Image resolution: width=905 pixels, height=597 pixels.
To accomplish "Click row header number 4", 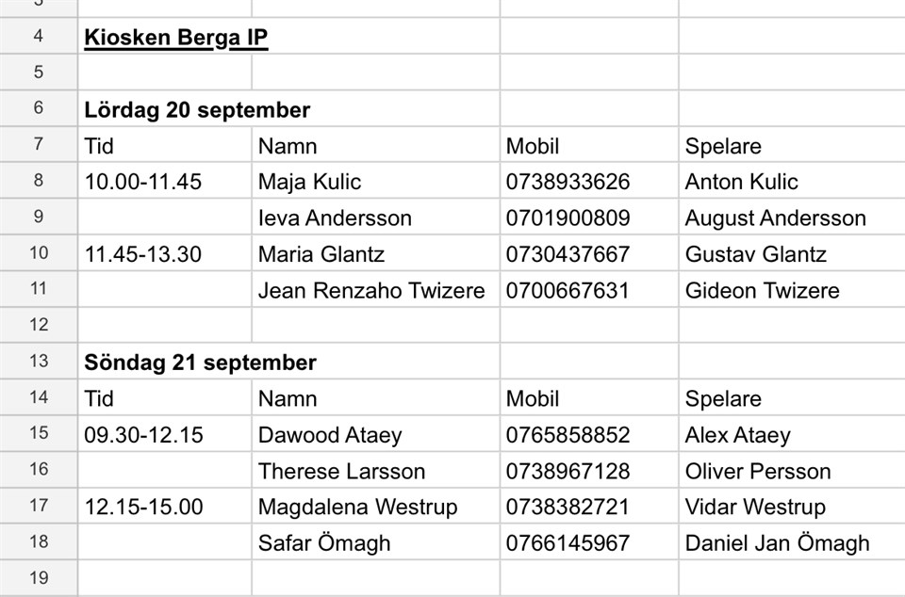I will tap(39, 37).
